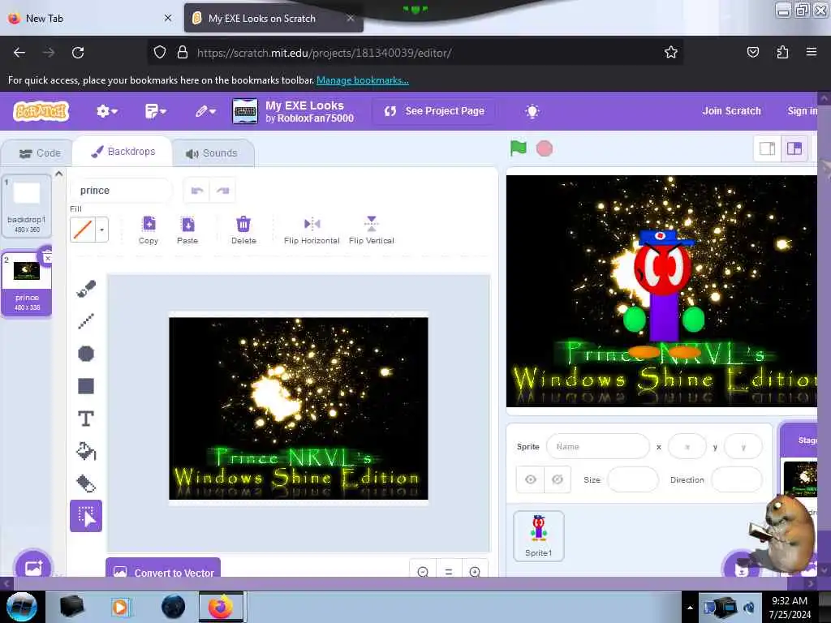The width and height of the screenshot is (831, 623).
Task: Open the Code tab
Action: point(39,153)
